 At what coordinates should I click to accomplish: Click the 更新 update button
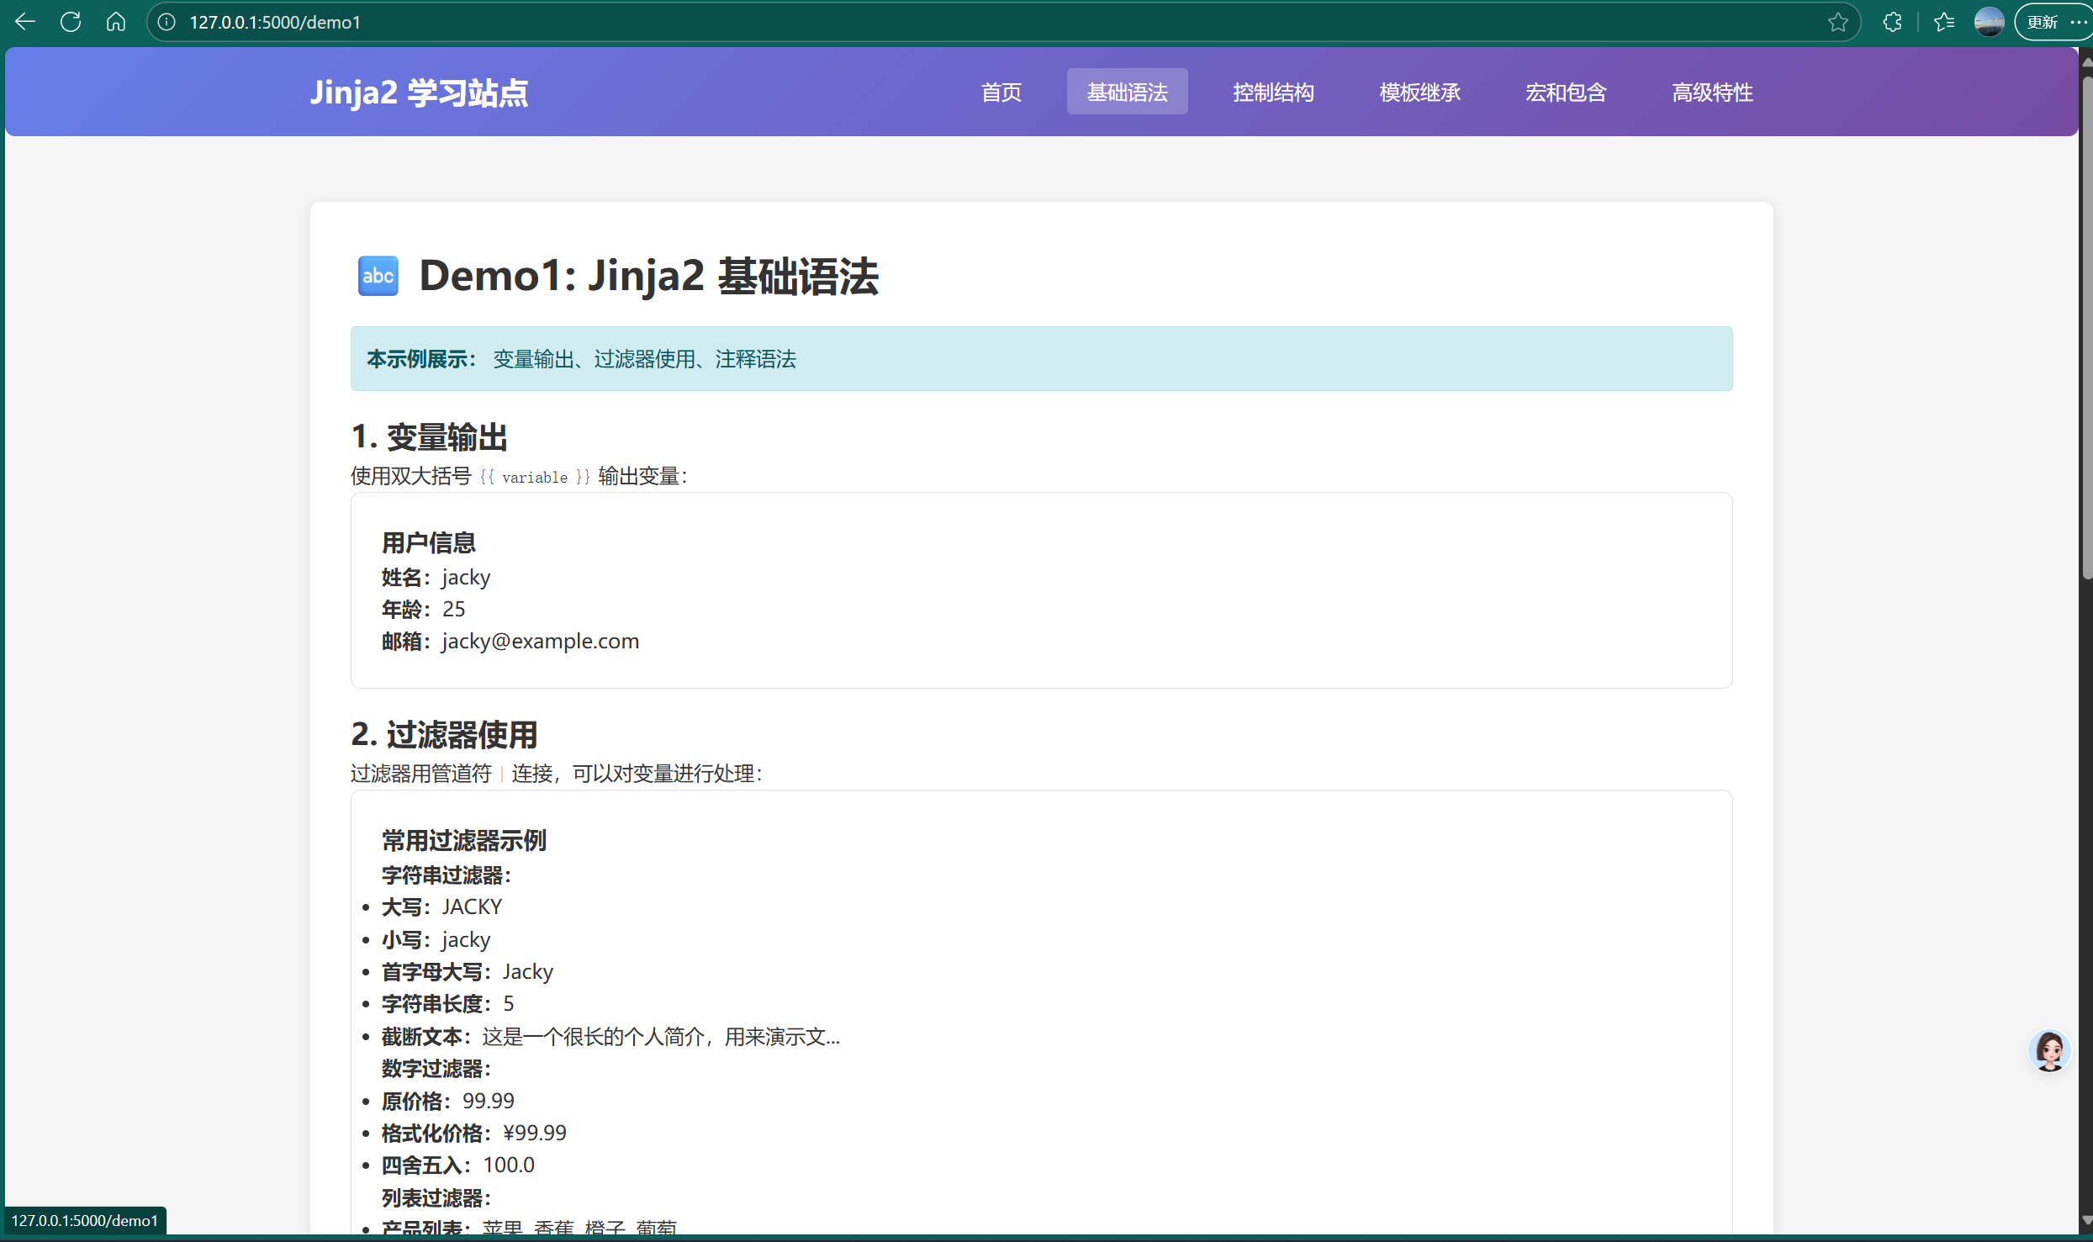coord(2042,22)
